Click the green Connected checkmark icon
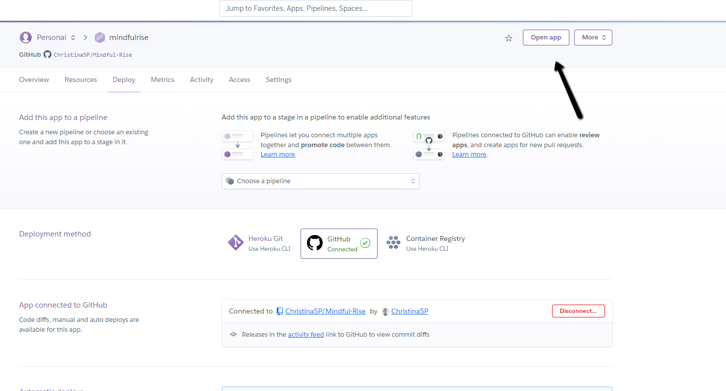726x391 pixels. pos(365,243)
